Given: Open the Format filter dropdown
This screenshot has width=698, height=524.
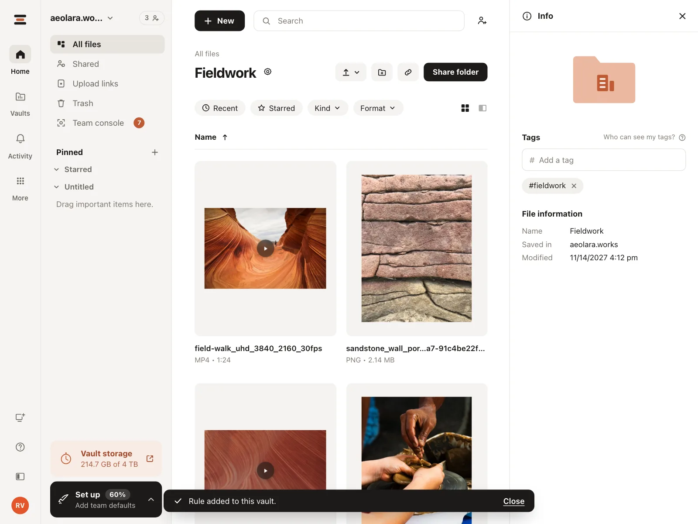Looking at the screenshot, I should [x=378, y=108].
